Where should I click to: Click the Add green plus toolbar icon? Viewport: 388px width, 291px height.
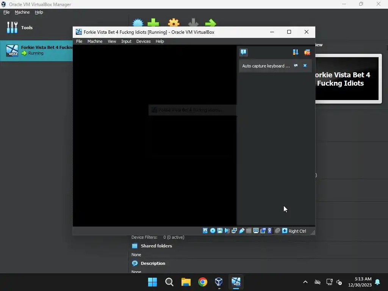pos(153,23)
